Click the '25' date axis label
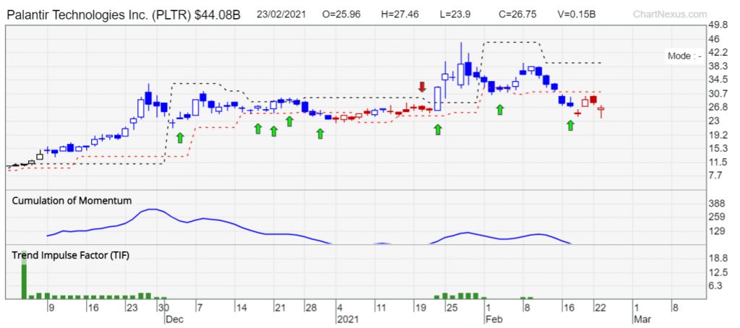The image size is (740, 328). point(452,308)
